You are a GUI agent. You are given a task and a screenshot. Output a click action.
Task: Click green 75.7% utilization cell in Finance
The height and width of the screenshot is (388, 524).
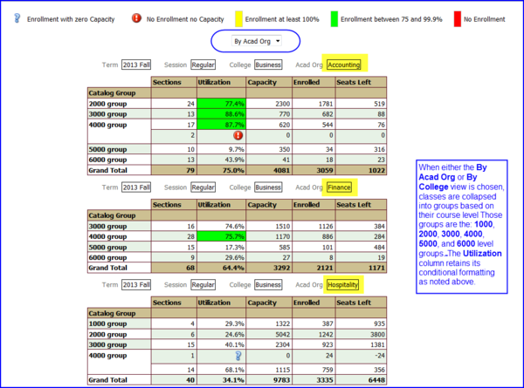pos(222,236)
